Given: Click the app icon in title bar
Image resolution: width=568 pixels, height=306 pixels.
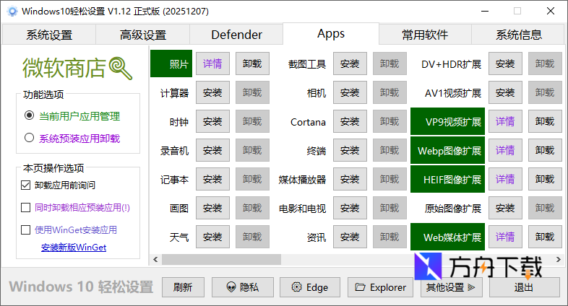Looking at the screenshot, I should pyautogui.click(x=12, y=12).
